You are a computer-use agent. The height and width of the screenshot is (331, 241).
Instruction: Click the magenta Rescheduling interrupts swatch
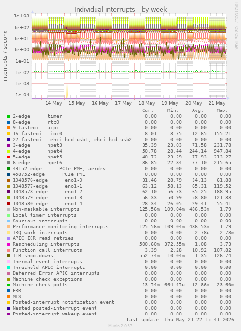pos(8,244)
